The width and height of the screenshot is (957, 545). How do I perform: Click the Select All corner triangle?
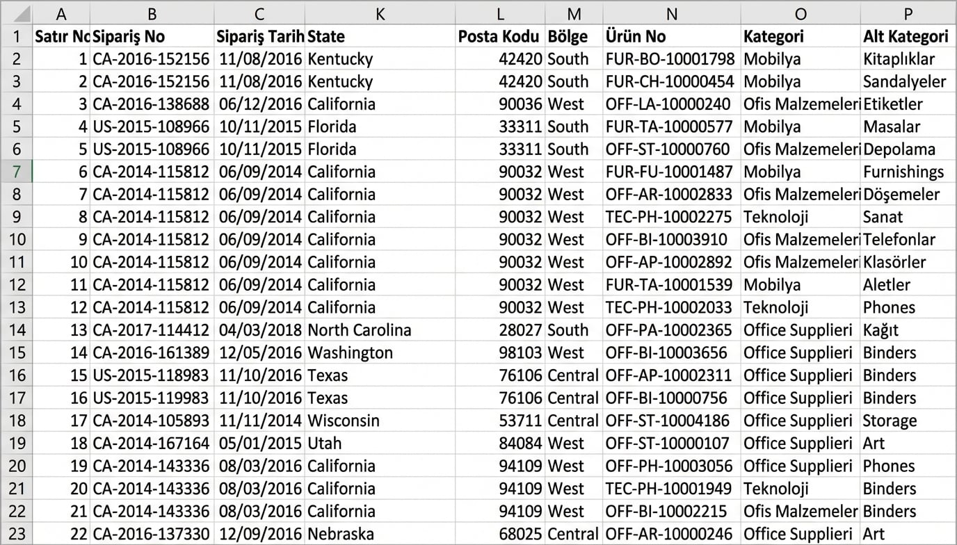(17, 14)
